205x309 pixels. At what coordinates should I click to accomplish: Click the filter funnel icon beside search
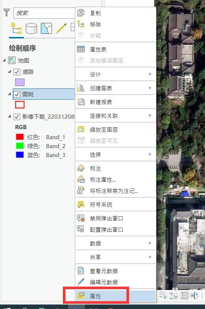[6, 12]
